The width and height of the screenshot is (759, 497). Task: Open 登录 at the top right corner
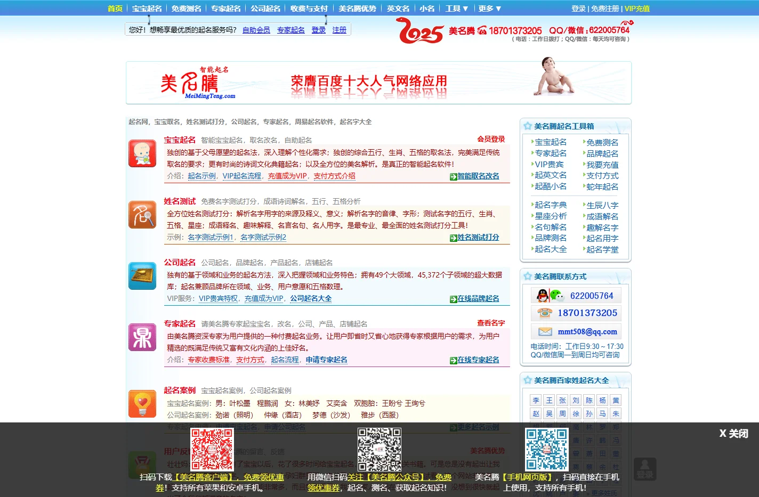click(x=579, y=9)
